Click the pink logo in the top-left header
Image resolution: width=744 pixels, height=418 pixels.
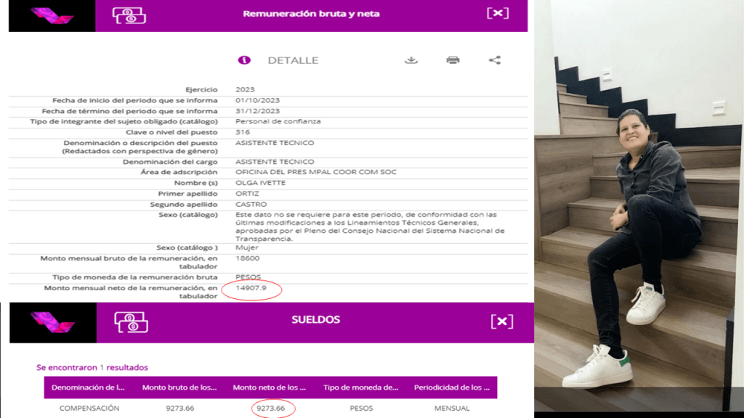click(52, 15)
